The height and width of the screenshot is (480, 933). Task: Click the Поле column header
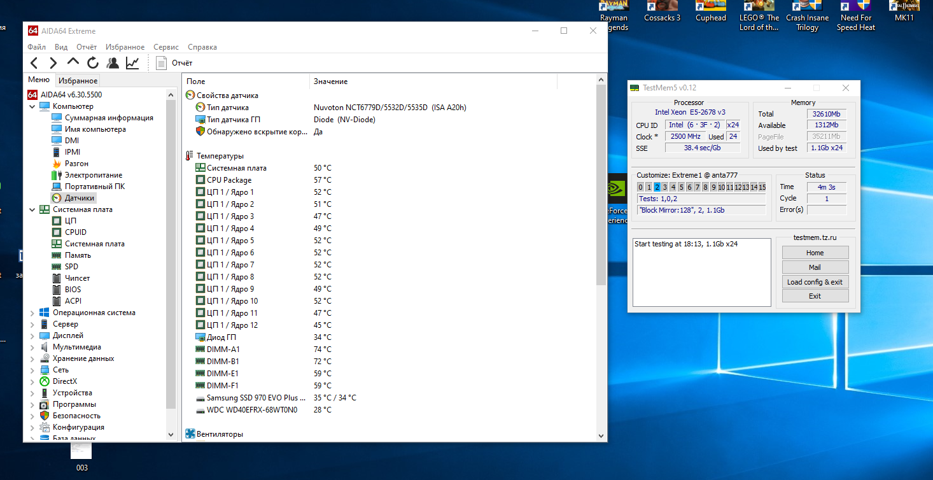pos(246,81)
